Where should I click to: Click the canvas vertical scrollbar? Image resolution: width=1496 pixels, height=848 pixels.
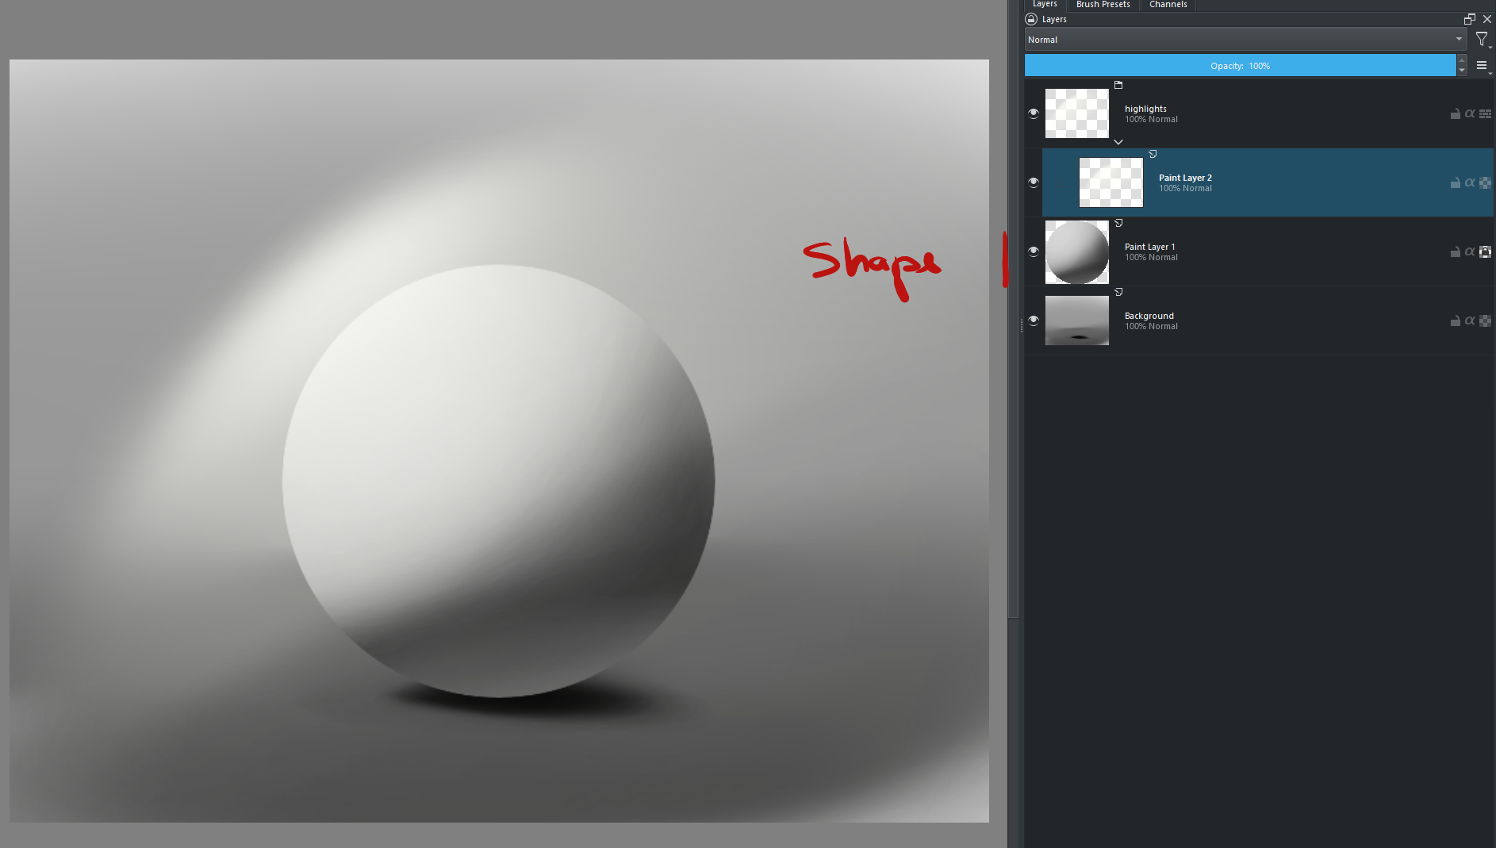point(1013,309)
